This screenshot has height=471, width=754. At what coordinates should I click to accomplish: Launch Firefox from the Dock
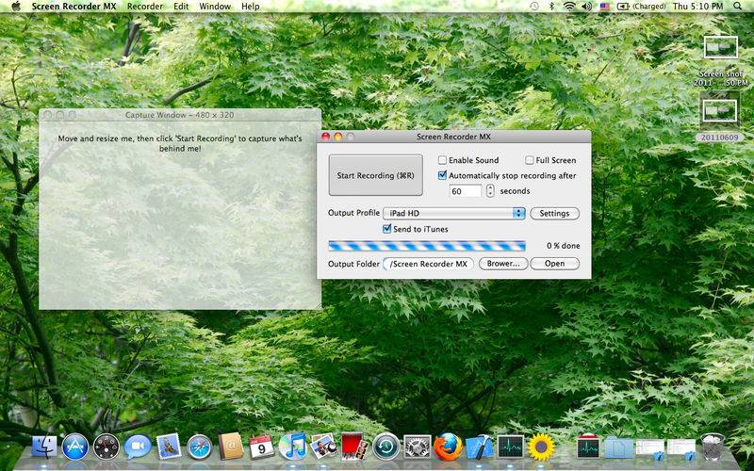pos(449,447)
